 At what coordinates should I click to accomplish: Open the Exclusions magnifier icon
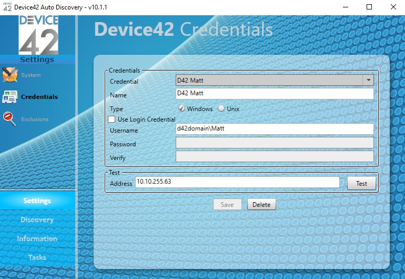(x=9, y=119)
